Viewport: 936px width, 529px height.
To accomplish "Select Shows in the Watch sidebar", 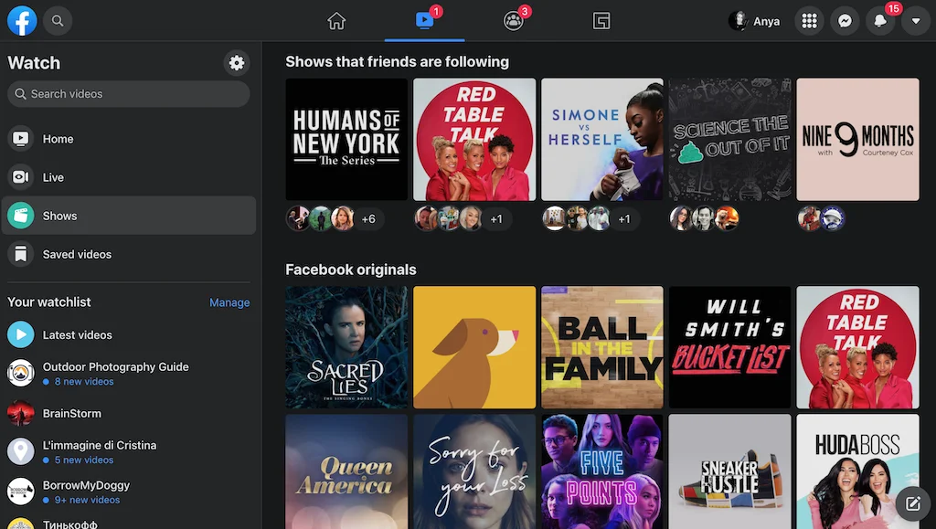I will pyautogui.click(x=128, y=216).
